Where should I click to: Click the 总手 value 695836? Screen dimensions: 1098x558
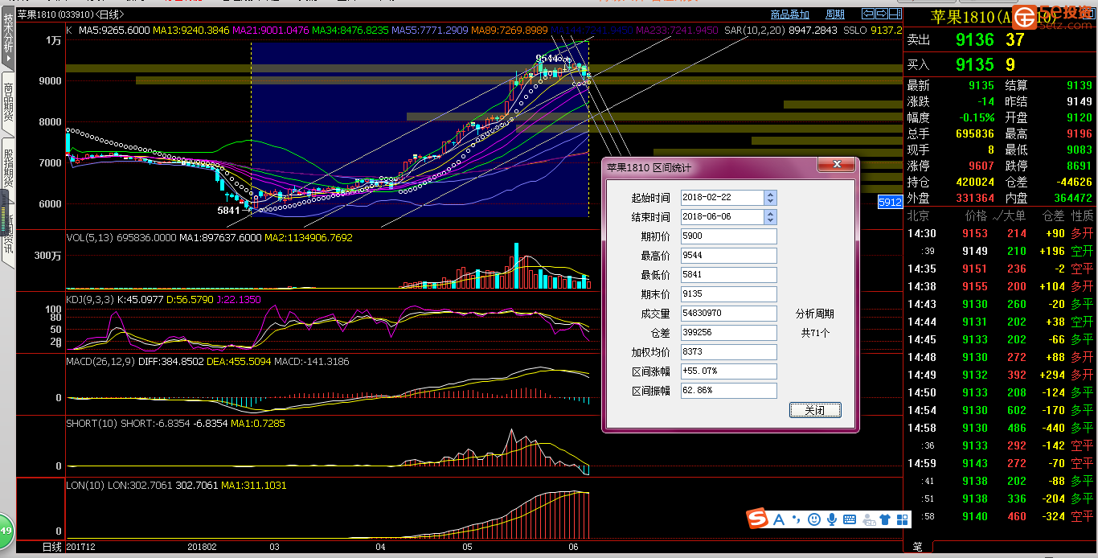point(974,133)
